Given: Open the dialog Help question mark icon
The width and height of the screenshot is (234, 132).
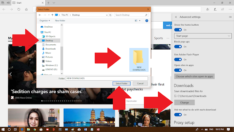Looking at the screenshot, I should [x=147, y=21].
